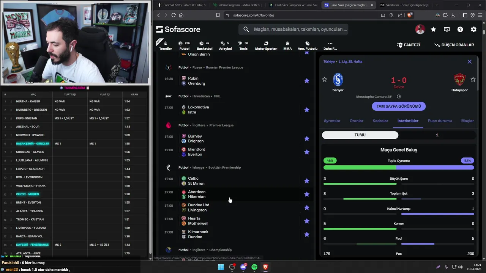486x273 pixels.
Task: Toggle favorite star for Dundee Utd - Livingston
Action: pyautogui.click(x=307, y=207)
